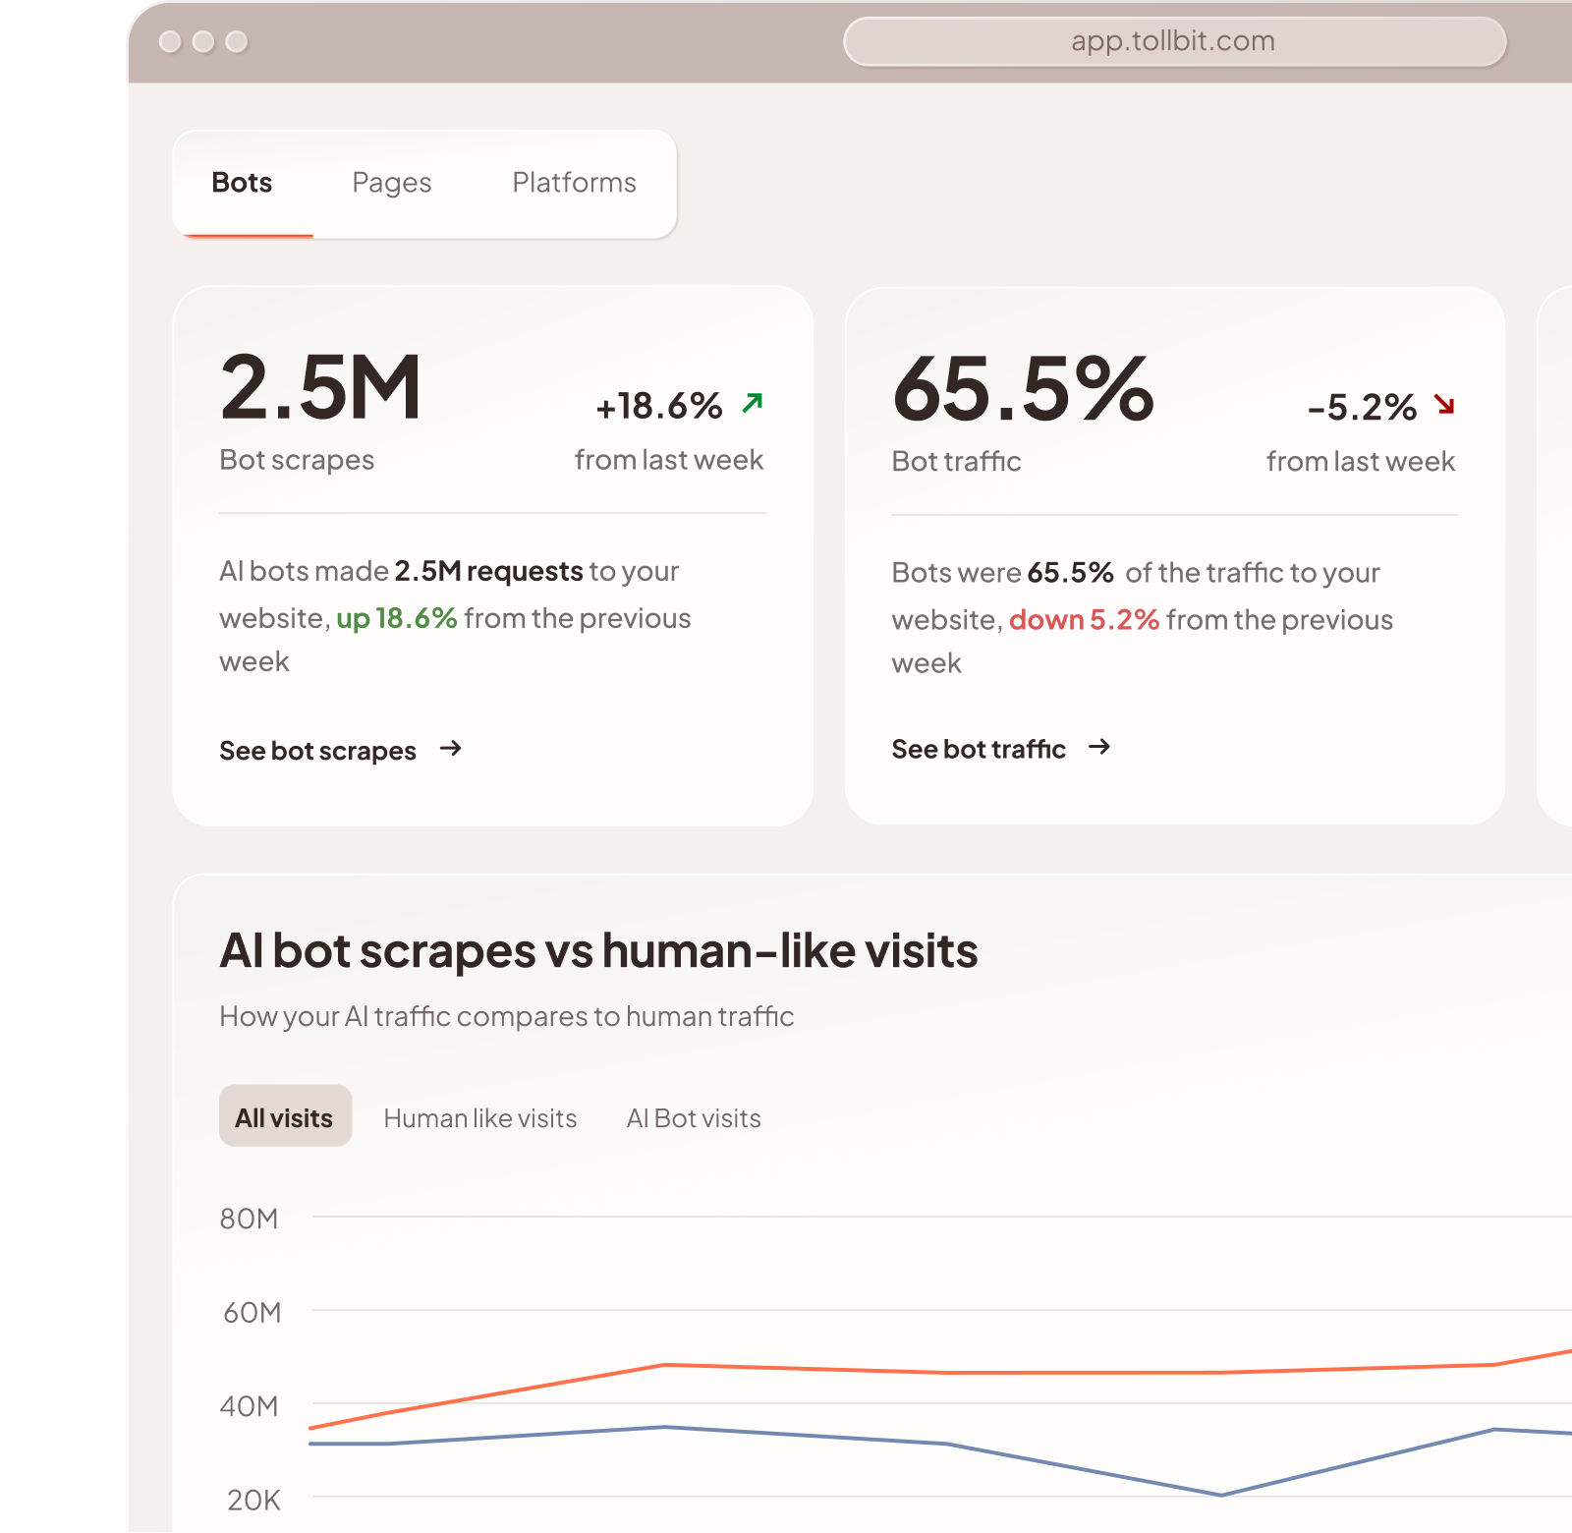The width and height of the screenshot is (1572, 1533).
Task: Click the 80M y-axis label on the chart
Action: point(250,1219)
